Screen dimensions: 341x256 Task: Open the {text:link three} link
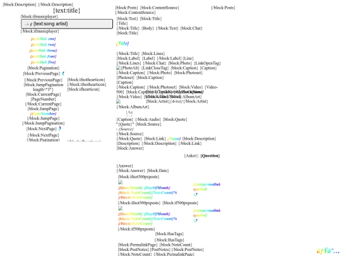pos(44,51)
